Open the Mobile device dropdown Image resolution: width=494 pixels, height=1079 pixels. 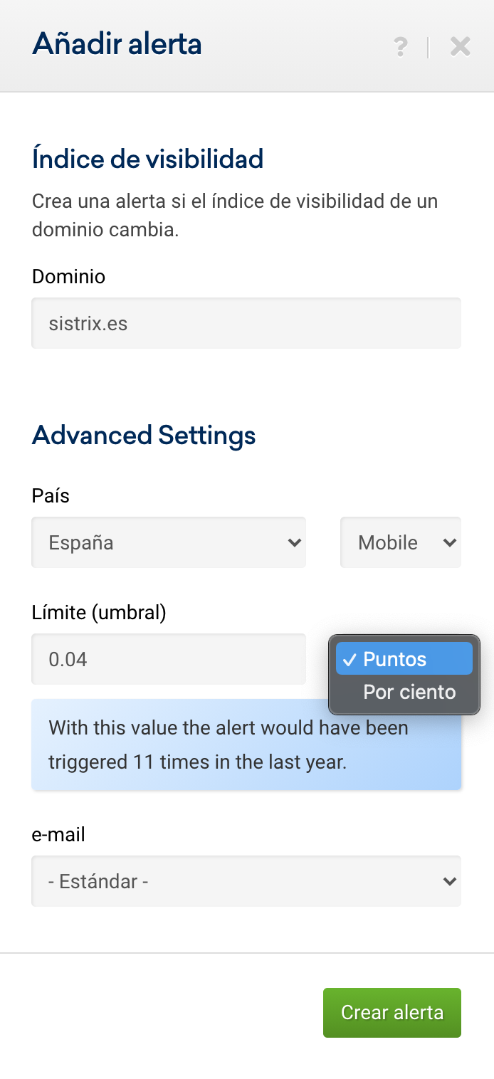tap(400, 542)
